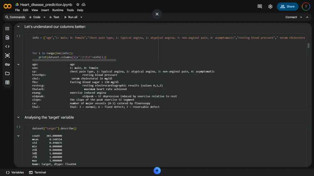314x176 pixels.
Task: Close the overlay with the X button
Action: tap(157, 14)
